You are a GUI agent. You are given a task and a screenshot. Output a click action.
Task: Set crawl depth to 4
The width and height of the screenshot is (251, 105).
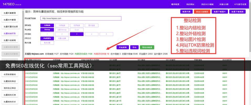tap(92, 34)
